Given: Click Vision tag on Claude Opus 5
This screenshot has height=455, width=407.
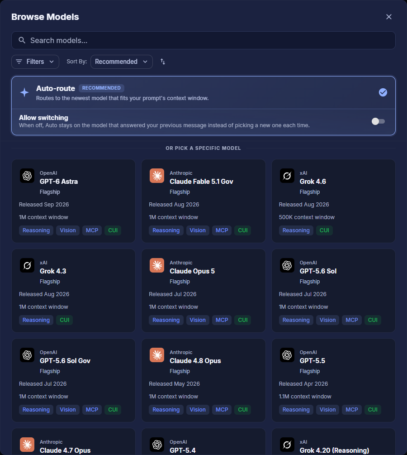Looking at the screenshot, I should [198, 320].
